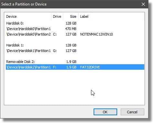Image resolution: width=153 pixels, height=123 pixels.
Task: Click the FAT32DRIVE label
Action: click(90, 67)
